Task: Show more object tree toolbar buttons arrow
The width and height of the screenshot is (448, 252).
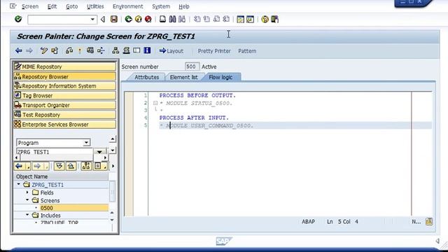Action: tap(113, 166)
